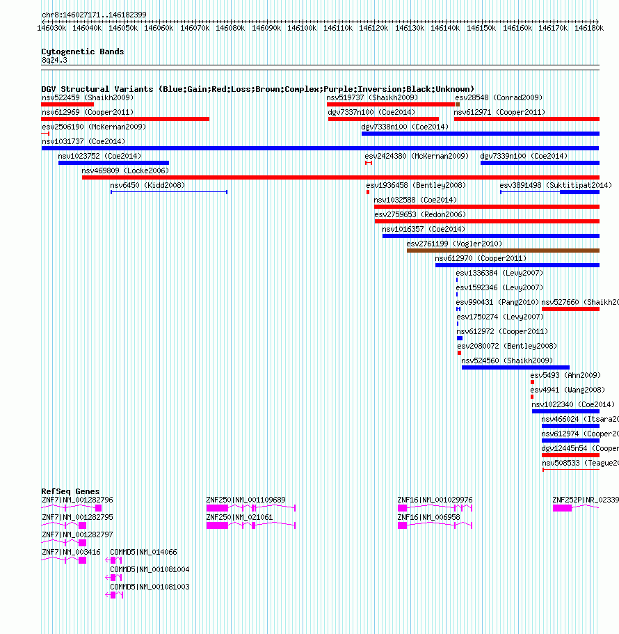Select the dgv7338n100 (Coe2014) label
The height and width of the screenshot is (634, 619).
pos(405,127)
